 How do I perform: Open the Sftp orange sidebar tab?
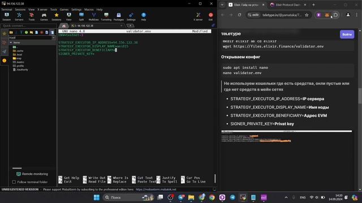click(x=4, y=60)
